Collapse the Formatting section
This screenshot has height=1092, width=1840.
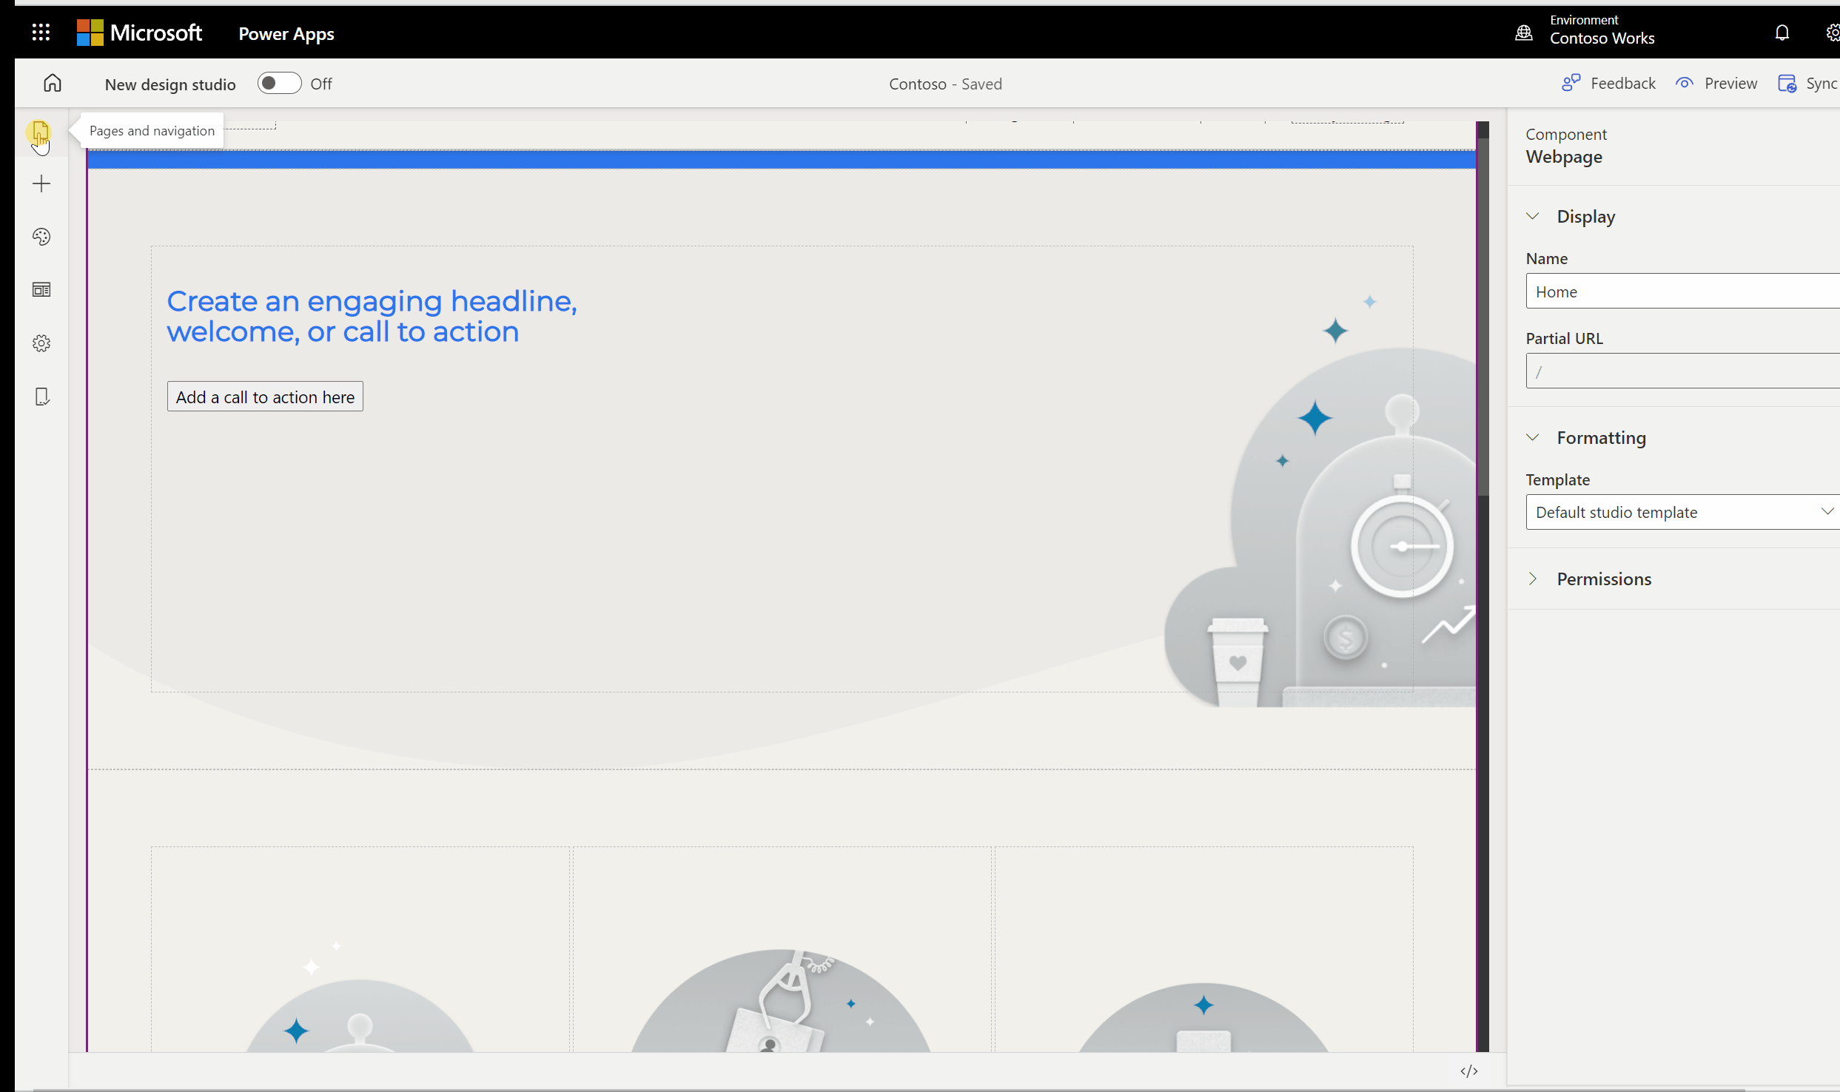(x=1533, y=437)
